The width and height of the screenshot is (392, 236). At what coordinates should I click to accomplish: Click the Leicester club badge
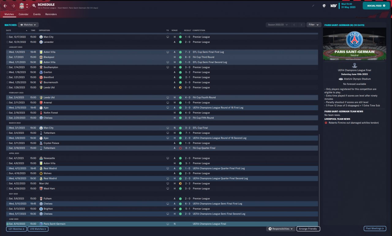point(41,42)
